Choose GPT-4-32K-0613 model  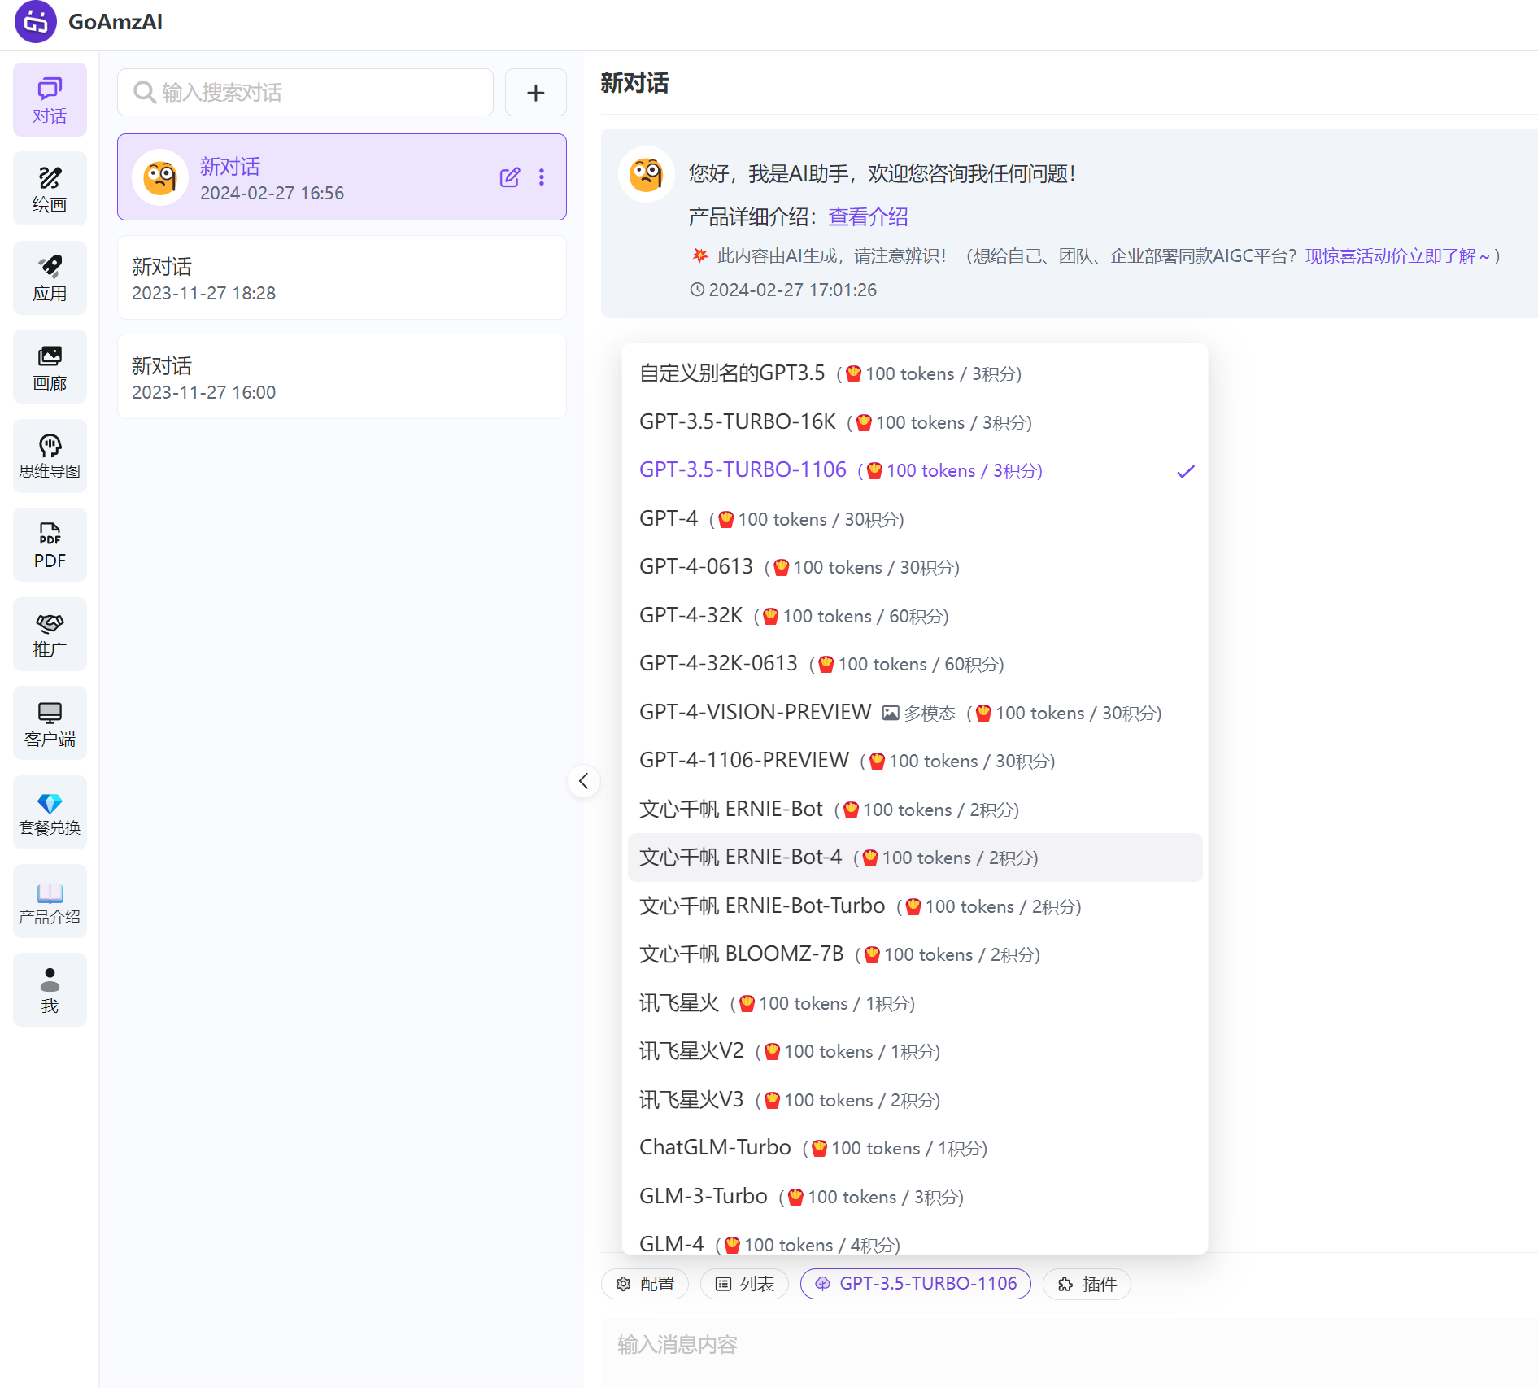tap(915, 664)
